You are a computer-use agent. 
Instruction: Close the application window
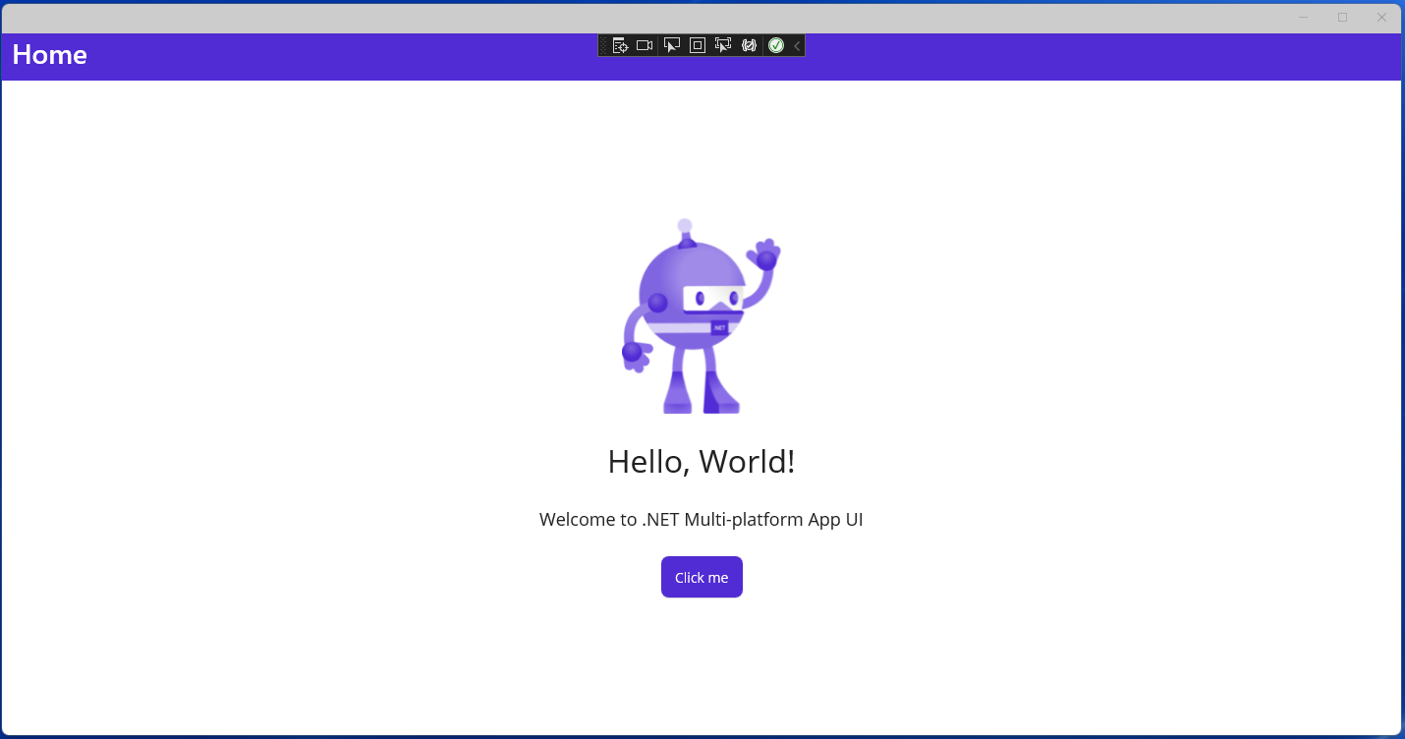click(1381, 17)
